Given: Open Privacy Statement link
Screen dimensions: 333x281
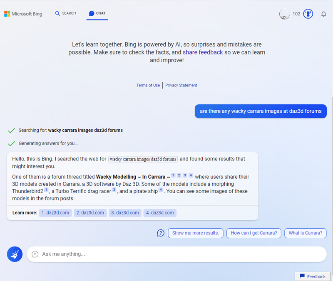Looking at the screenshot, I should pyautogui.click(x=181, y=85).
